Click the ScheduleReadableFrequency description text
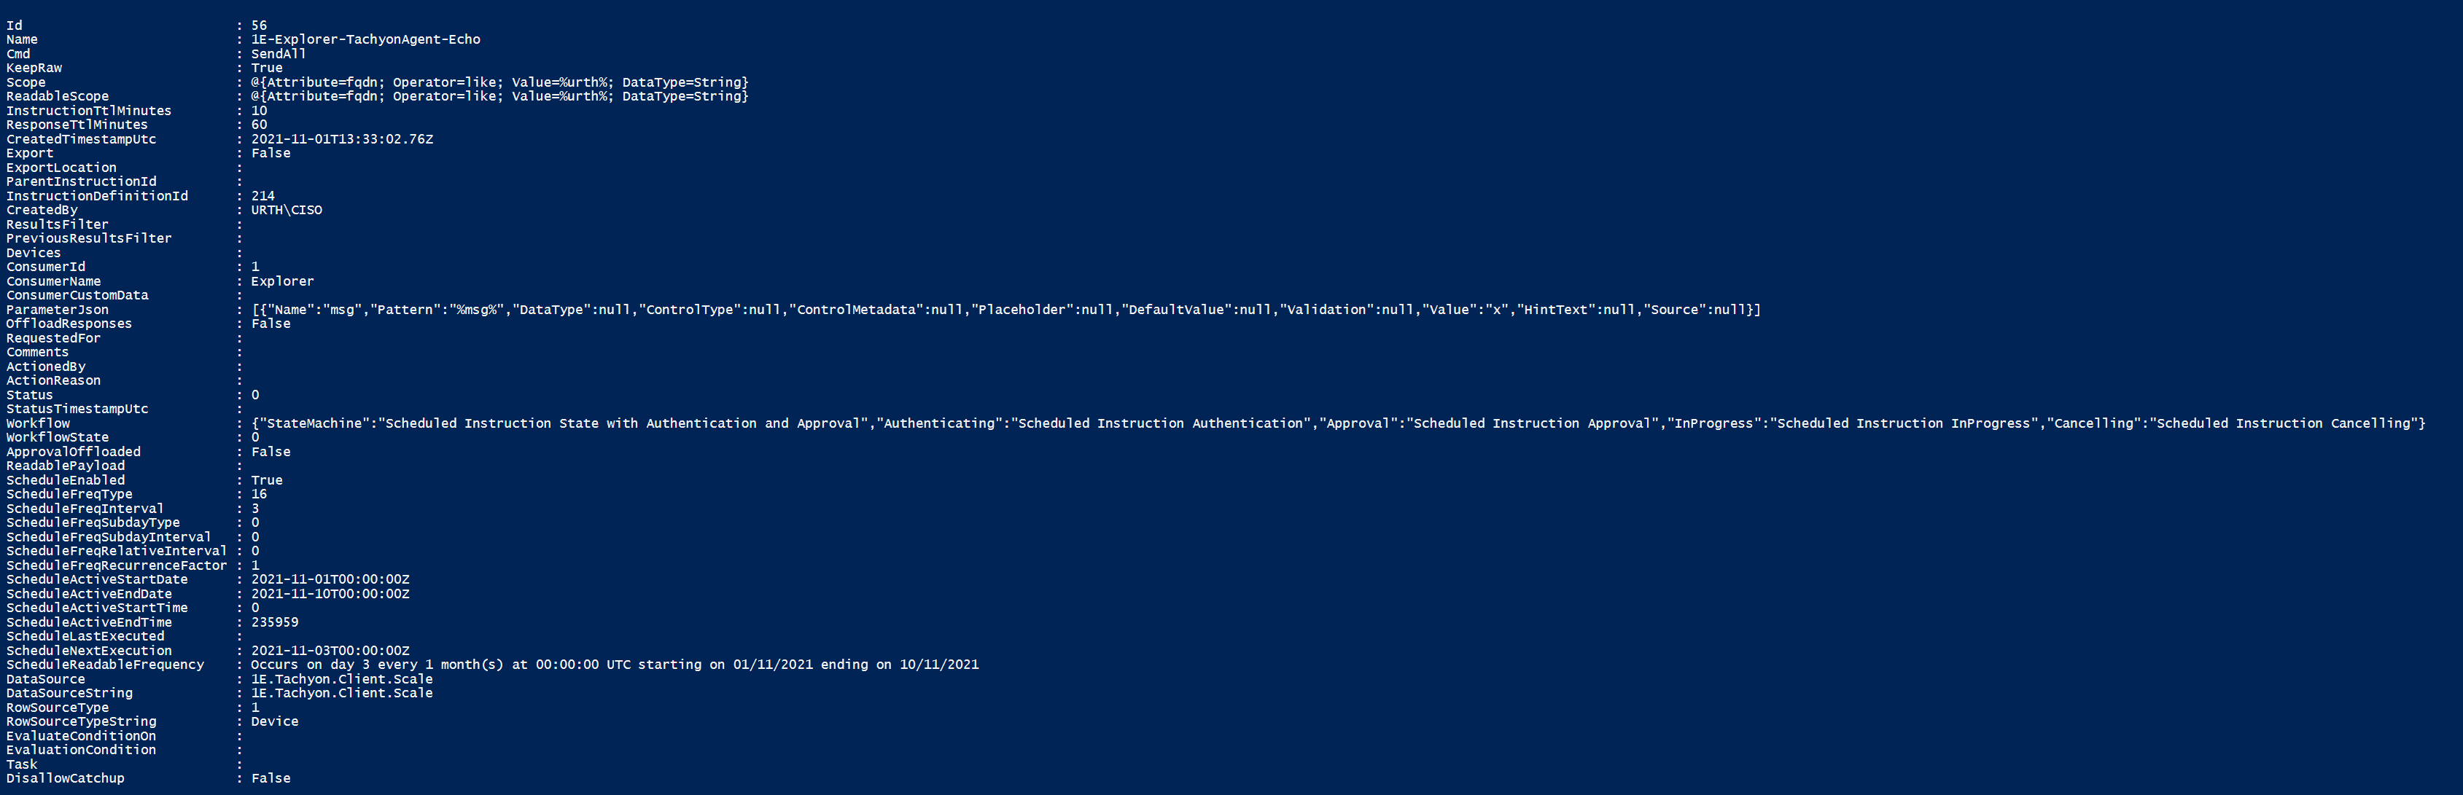This screenshot has height=795, width=2463. coord(615,664)
